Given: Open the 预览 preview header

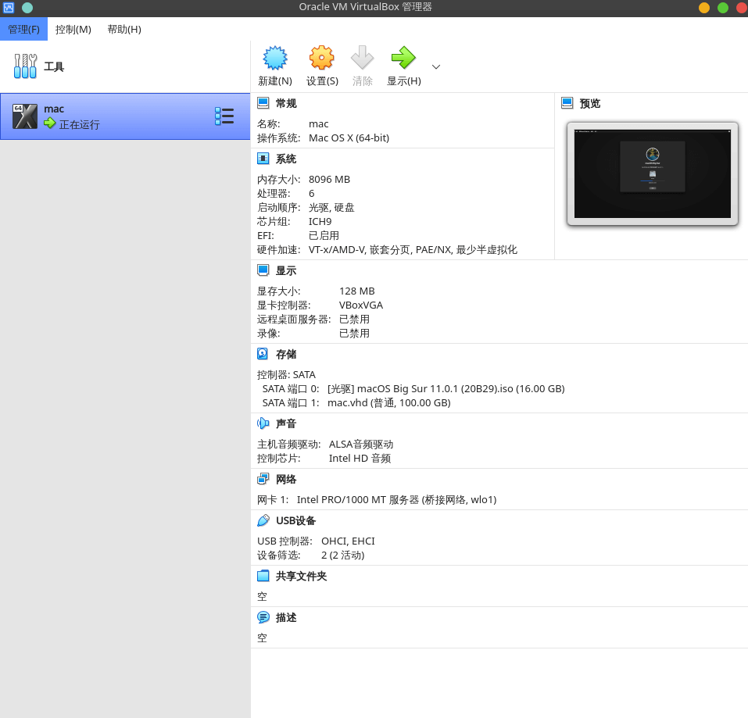Looking at the screenshot, I should pos(590,103).
